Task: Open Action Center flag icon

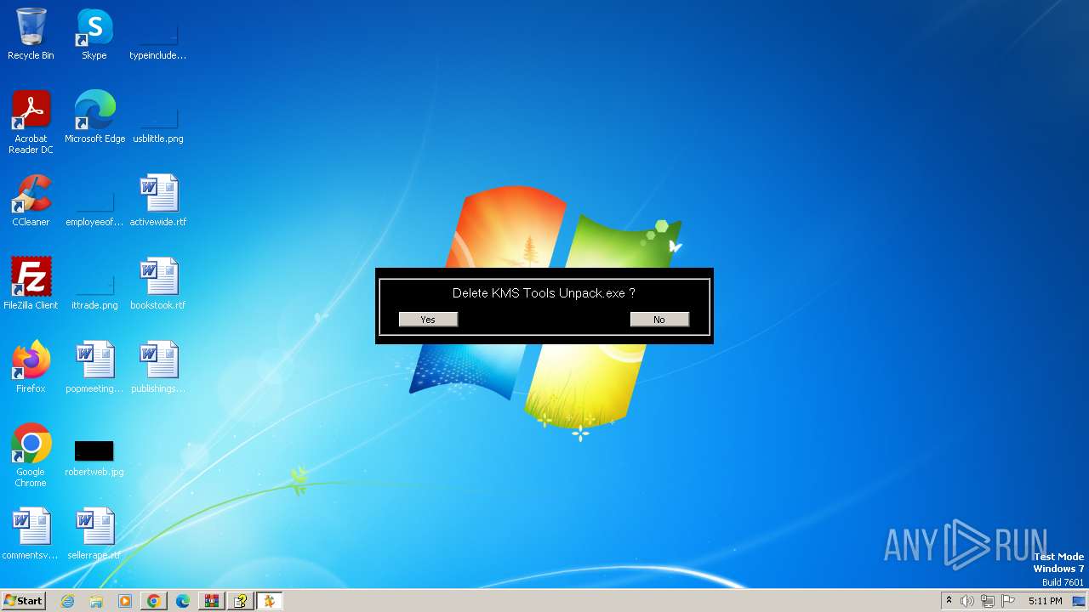Action: click(x=1008, y=601)
